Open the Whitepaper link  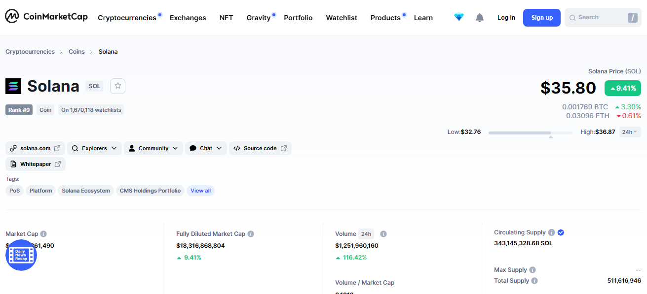click(36, 164)
